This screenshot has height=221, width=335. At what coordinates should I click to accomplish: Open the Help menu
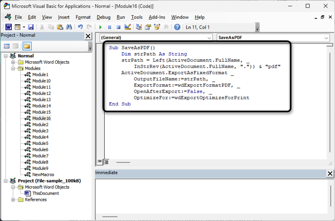click(200, 17)
